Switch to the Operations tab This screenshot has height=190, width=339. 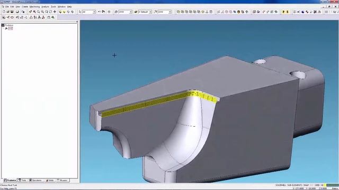coord(35,180)
